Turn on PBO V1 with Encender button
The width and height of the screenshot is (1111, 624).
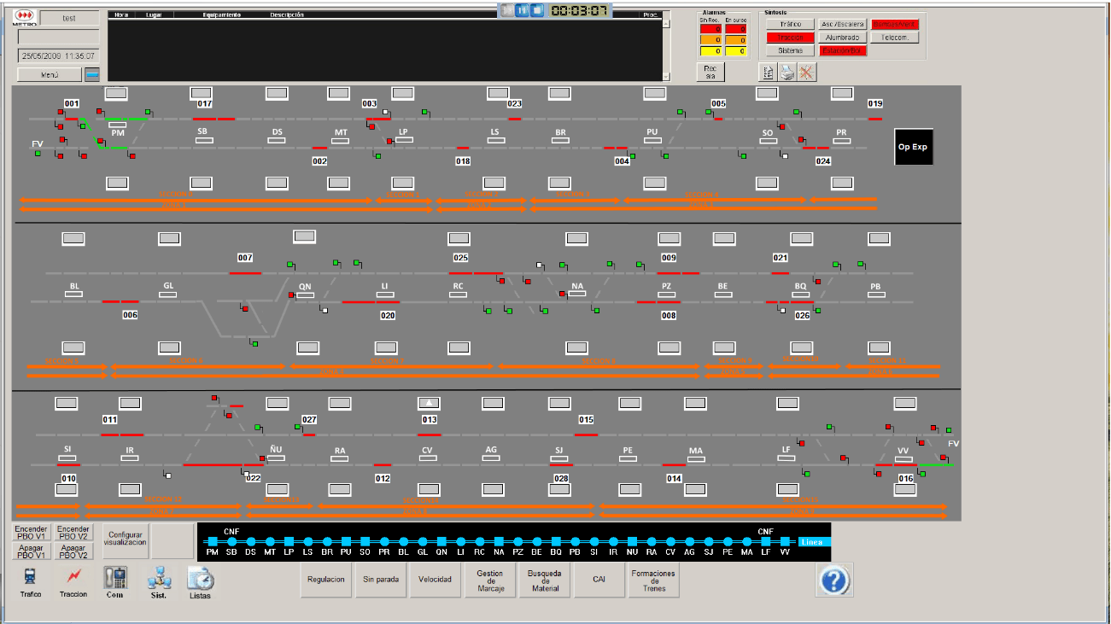(32, 534)
